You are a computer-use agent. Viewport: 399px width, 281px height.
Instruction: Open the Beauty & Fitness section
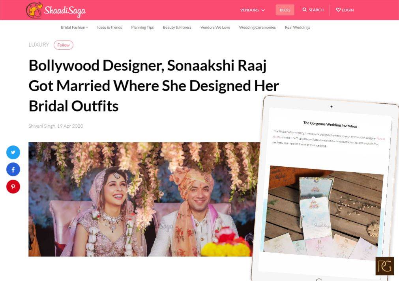pos(177,27)
